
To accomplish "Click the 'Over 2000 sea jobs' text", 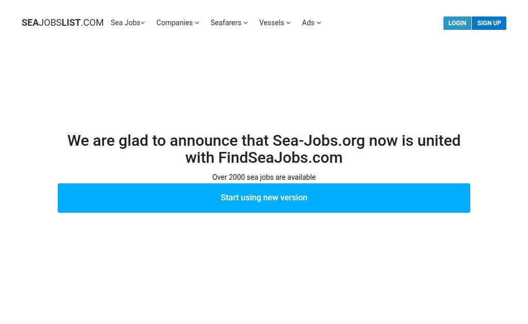I will [x=263, y=177].
